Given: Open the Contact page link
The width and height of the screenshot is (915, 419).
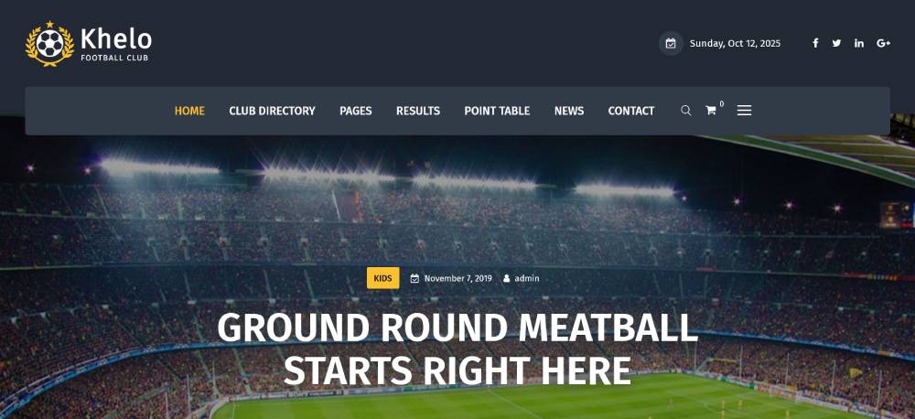Looking at the screenshot, I should pyautogui.click(x=631, y=111).
